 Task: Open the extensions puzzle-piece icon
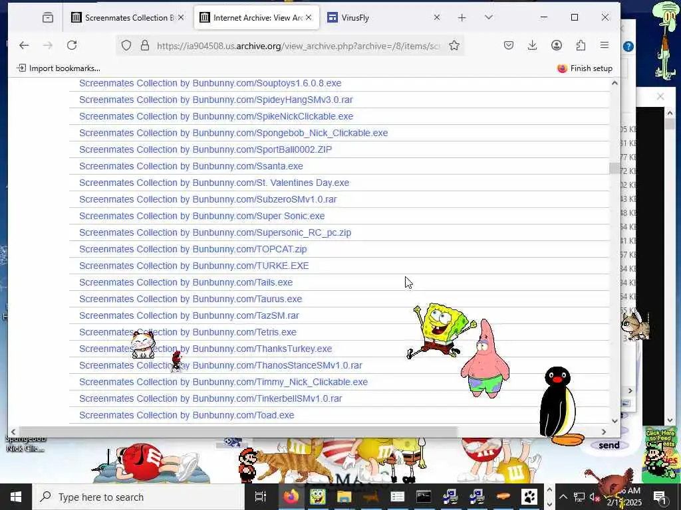pyautogui.click(x=581, y=45)
